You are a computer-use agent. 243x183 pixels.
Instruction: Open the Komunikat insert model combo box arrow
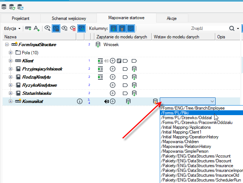pos(212,101)
